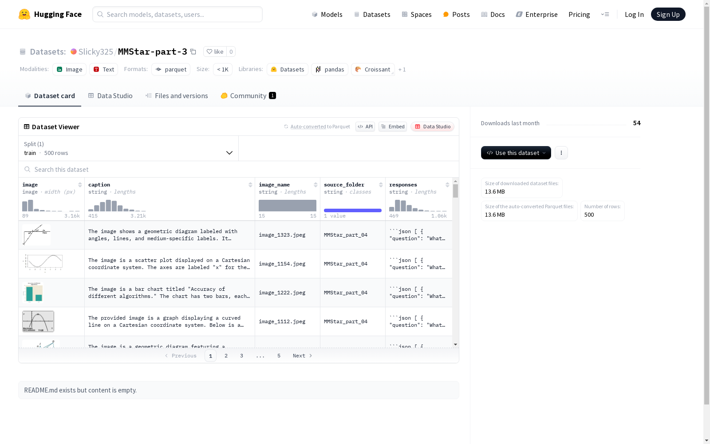Open Docs in the top navigation
Viewport: 710px width, 444px height.
click(x=493, y=14)
